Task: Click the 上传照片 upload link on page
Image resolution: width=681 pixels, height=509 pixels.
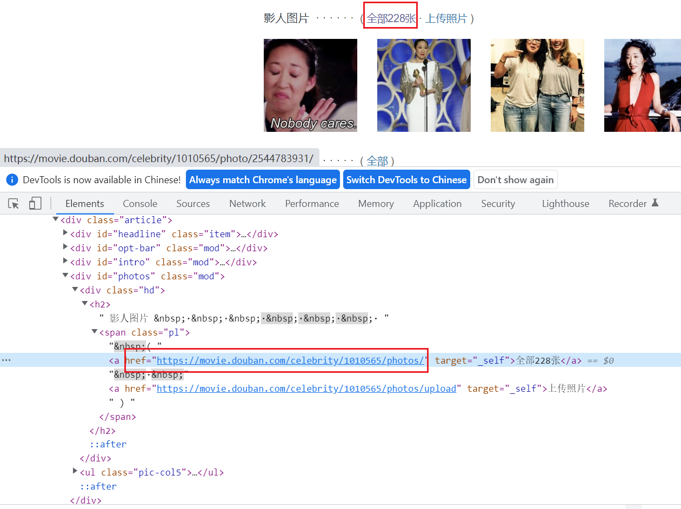Action: click(x=446, y=18)
